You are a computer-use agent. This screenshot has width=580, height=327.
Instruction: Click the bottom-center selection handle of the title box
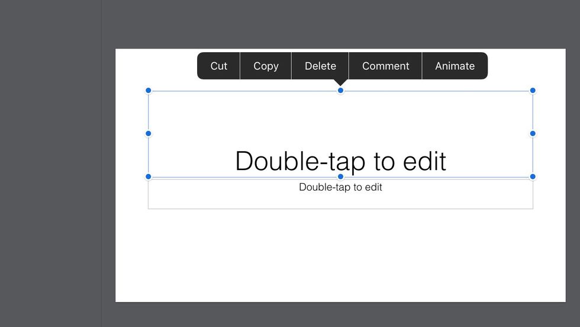coord(341,177)
